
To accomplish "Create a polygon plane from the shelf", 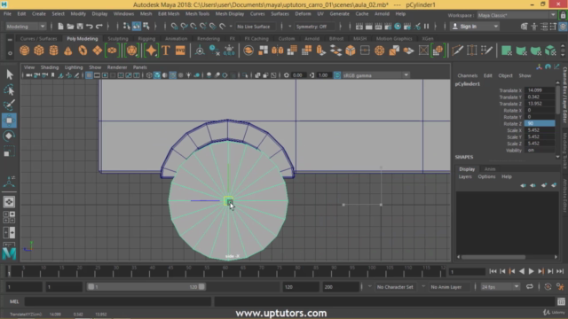I will (97, 51).
